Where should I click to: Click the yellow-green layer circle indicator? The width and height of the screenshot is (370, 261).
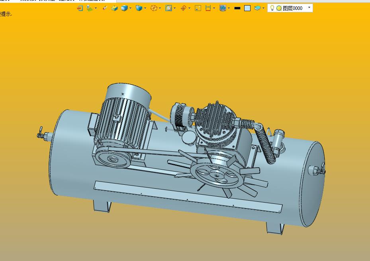click(x=279, y=8)
